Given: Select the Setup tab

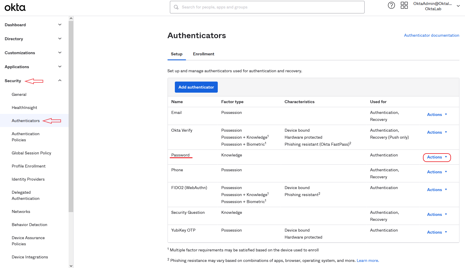Looking at the screenshot, I should [177, 54].
